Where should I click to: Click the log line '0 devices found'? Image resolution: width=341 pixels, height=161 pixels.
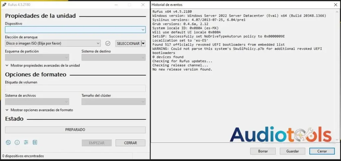click(168, 57)
